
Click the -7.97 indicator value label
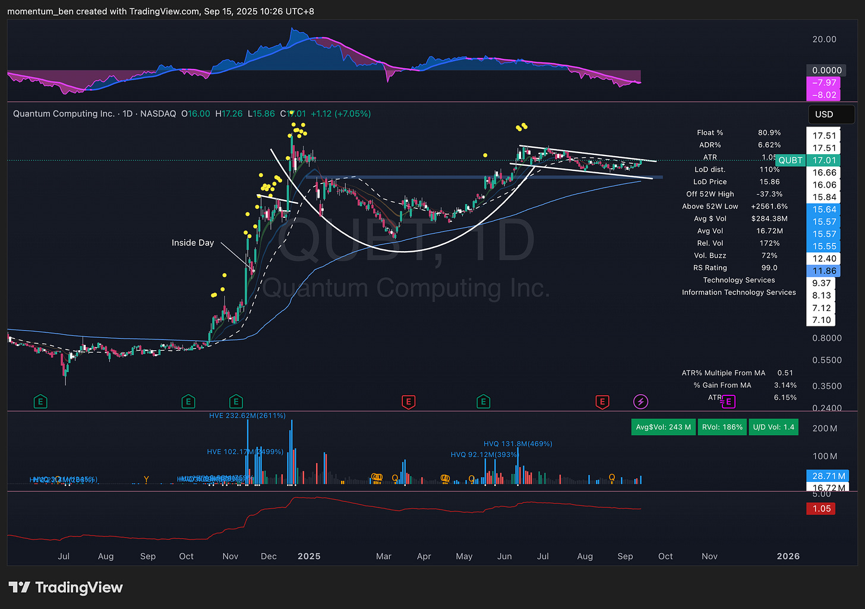[x=823, y=83]
